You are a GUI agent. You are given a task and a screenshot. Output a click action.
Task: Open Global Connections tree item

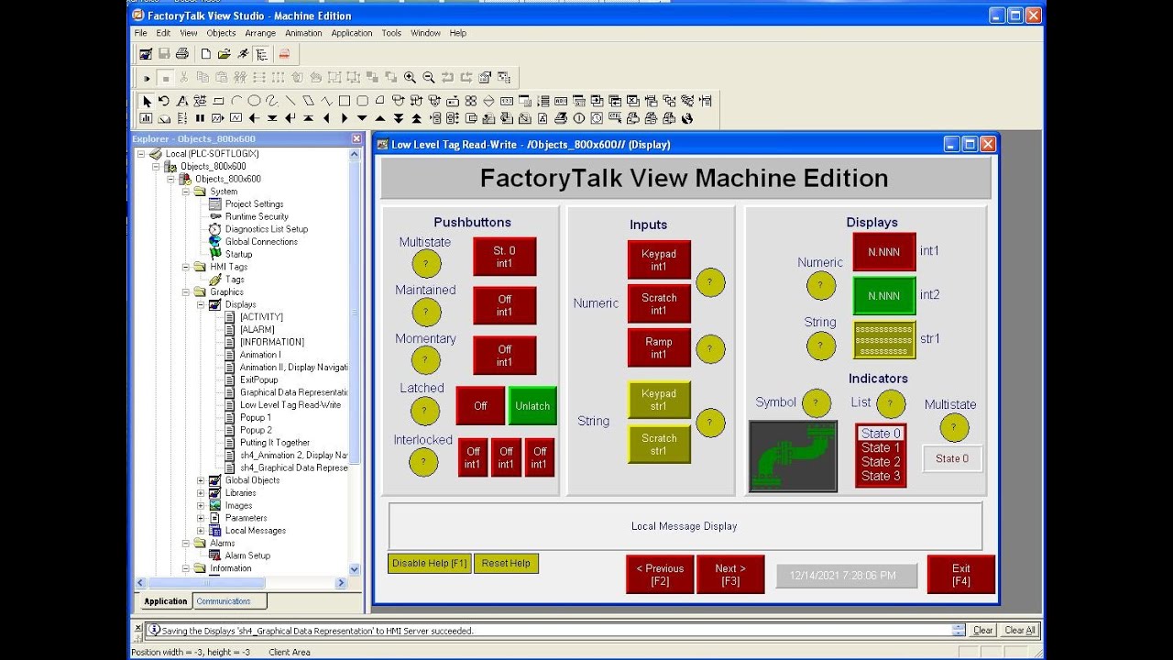coord(261,242)
